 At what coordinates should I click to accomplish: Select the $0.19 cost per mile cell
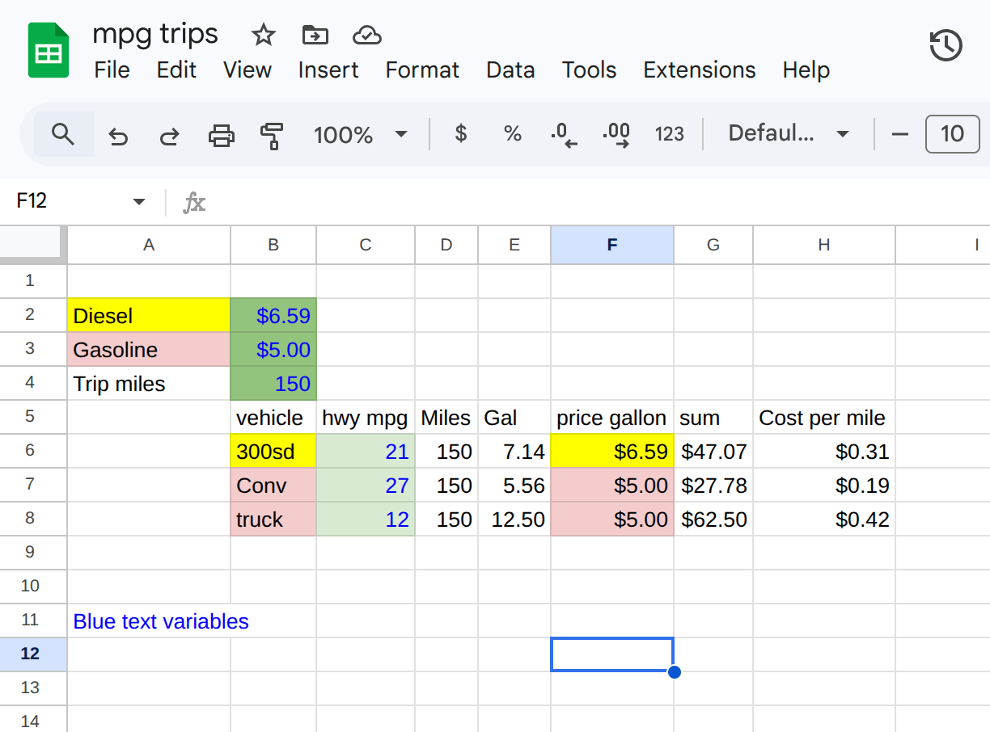click(824, 485)
